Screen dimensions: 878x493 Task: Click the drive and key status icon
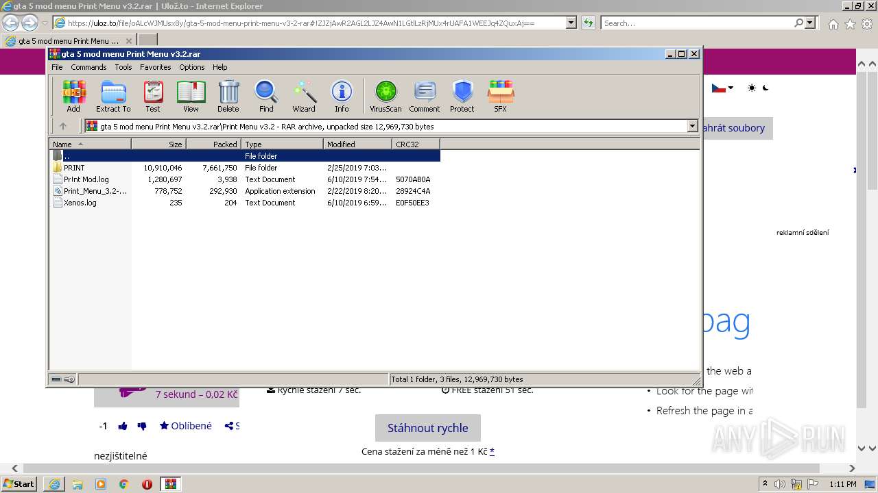63,379
